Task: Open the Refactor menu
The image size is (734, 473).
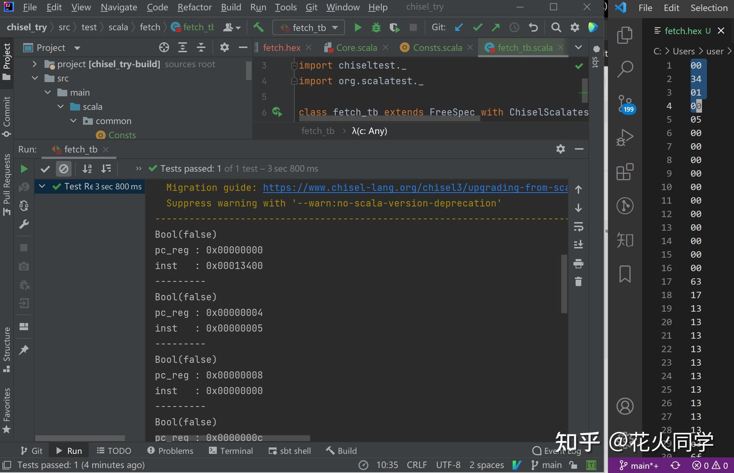Action: click(x=194, y=7)
